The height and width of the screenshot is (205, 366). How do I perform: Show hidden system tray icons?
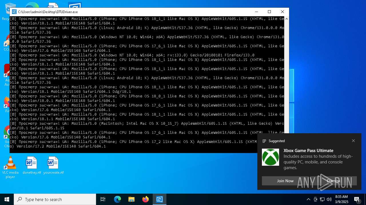point(308,199)
